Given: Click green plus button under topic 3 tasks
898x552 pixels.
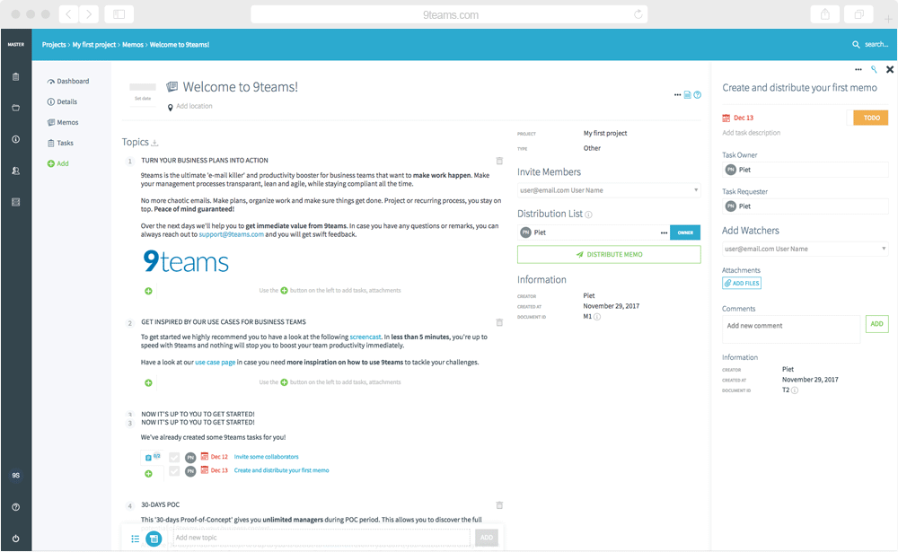Looking at the screenshot, I should pyautogui.click(x=148, y=474).
